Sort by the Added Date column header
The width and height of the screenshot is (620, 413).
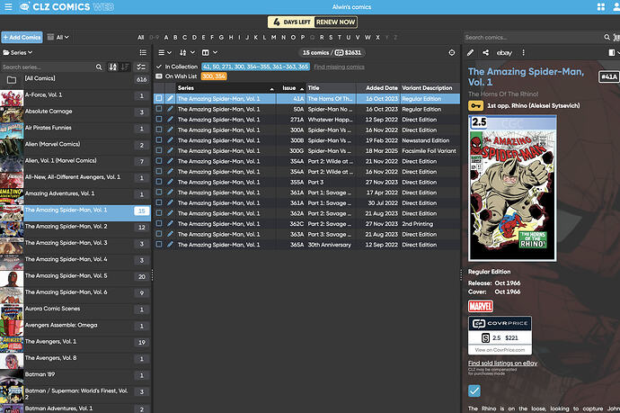click(x=378, y=88)
